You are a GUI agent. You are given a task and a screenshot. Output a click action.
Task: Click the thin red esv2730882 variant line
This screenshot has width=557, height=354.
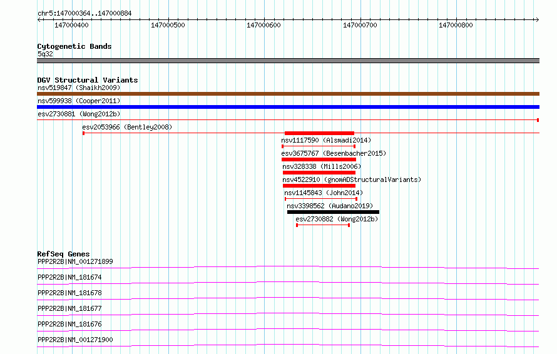point(323,225)
